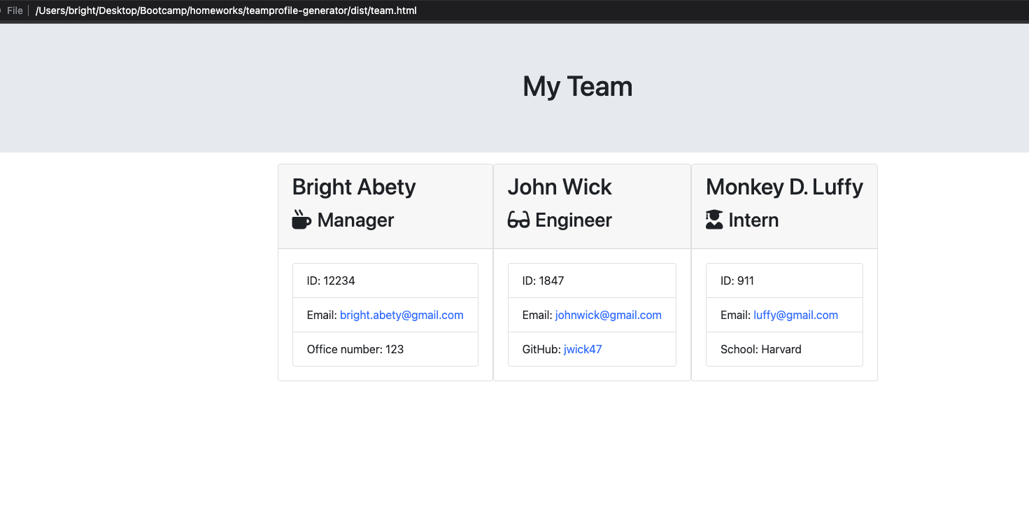Screen dimensions: 1029x510
Task: Open the bright.abety@gmail.com email link
Action: (x=402, y=315)
